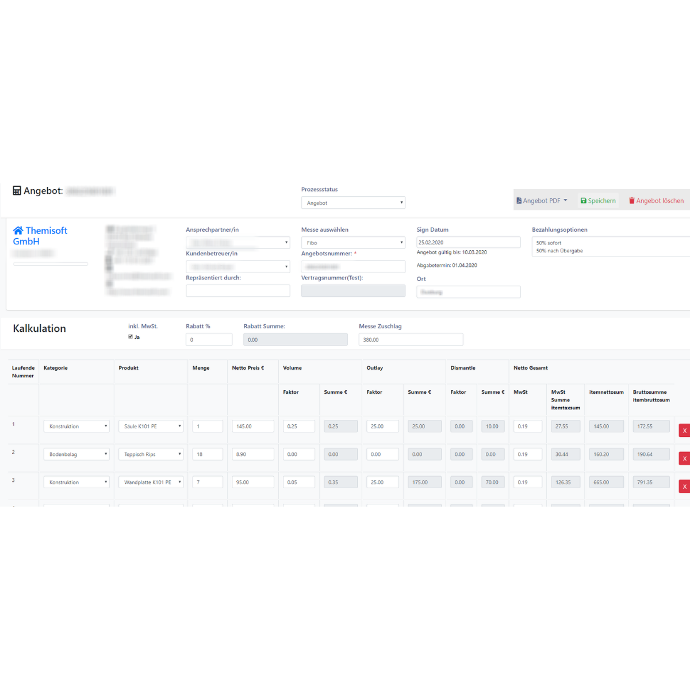Screen dimensions: 690x690
Task: Click the Themisoft GmbH company link
Action: (40, 236)
